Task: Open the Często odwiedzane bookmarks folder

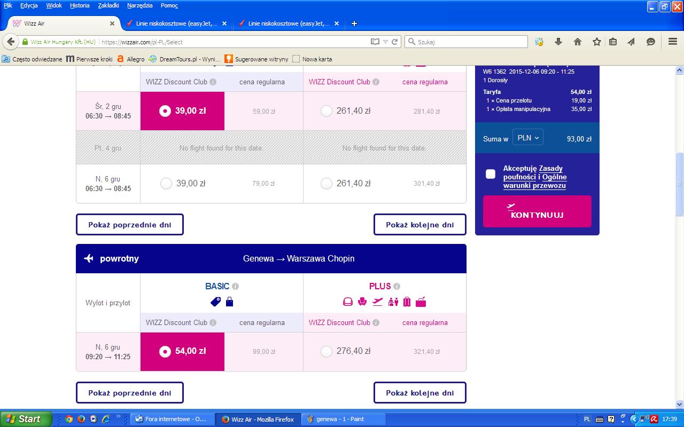Action: point(32,59)
